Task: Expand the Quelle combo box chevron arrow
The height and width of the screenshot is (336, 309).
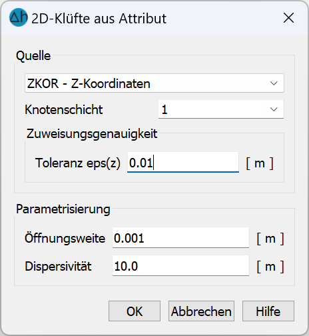Action: (x=274, y=83)
